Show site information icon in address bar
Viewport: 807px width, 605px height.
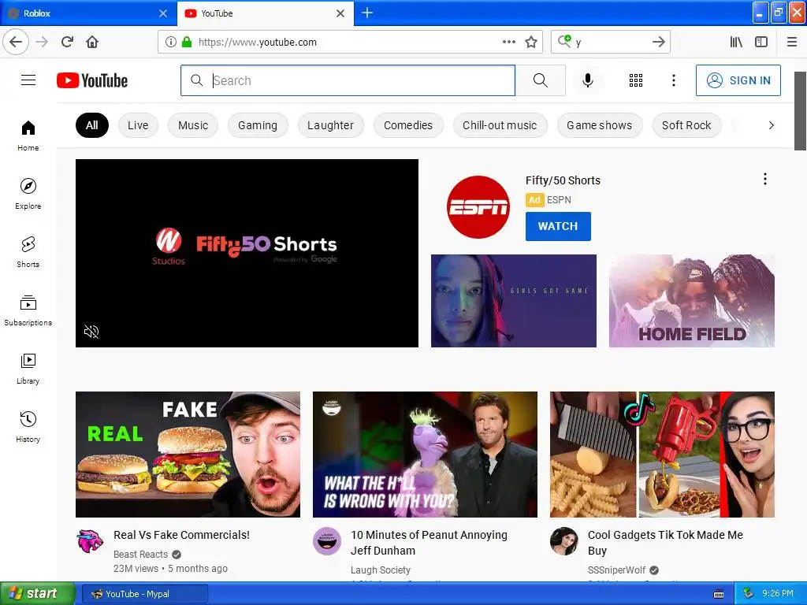point(171,42)
